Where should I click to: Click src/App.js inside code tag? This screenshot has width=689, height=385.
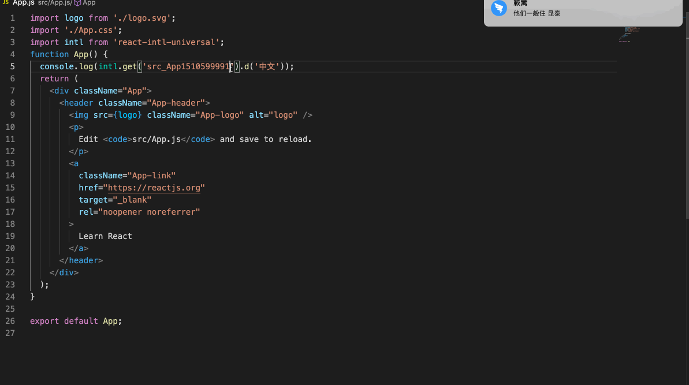157,139
